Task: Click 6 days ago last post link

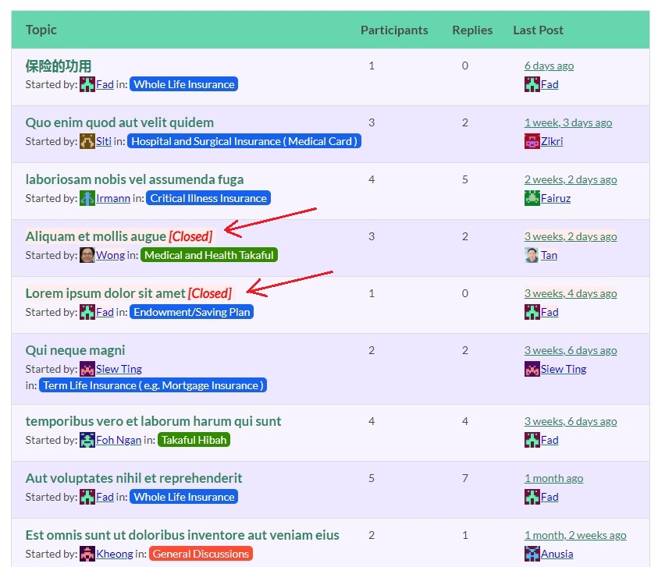Action: (549, 66)
